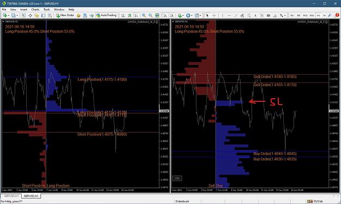Select the Fibonacci retracement tool
Screen dimensions: 341x204
pyautogui.click(x=249, y=15)
